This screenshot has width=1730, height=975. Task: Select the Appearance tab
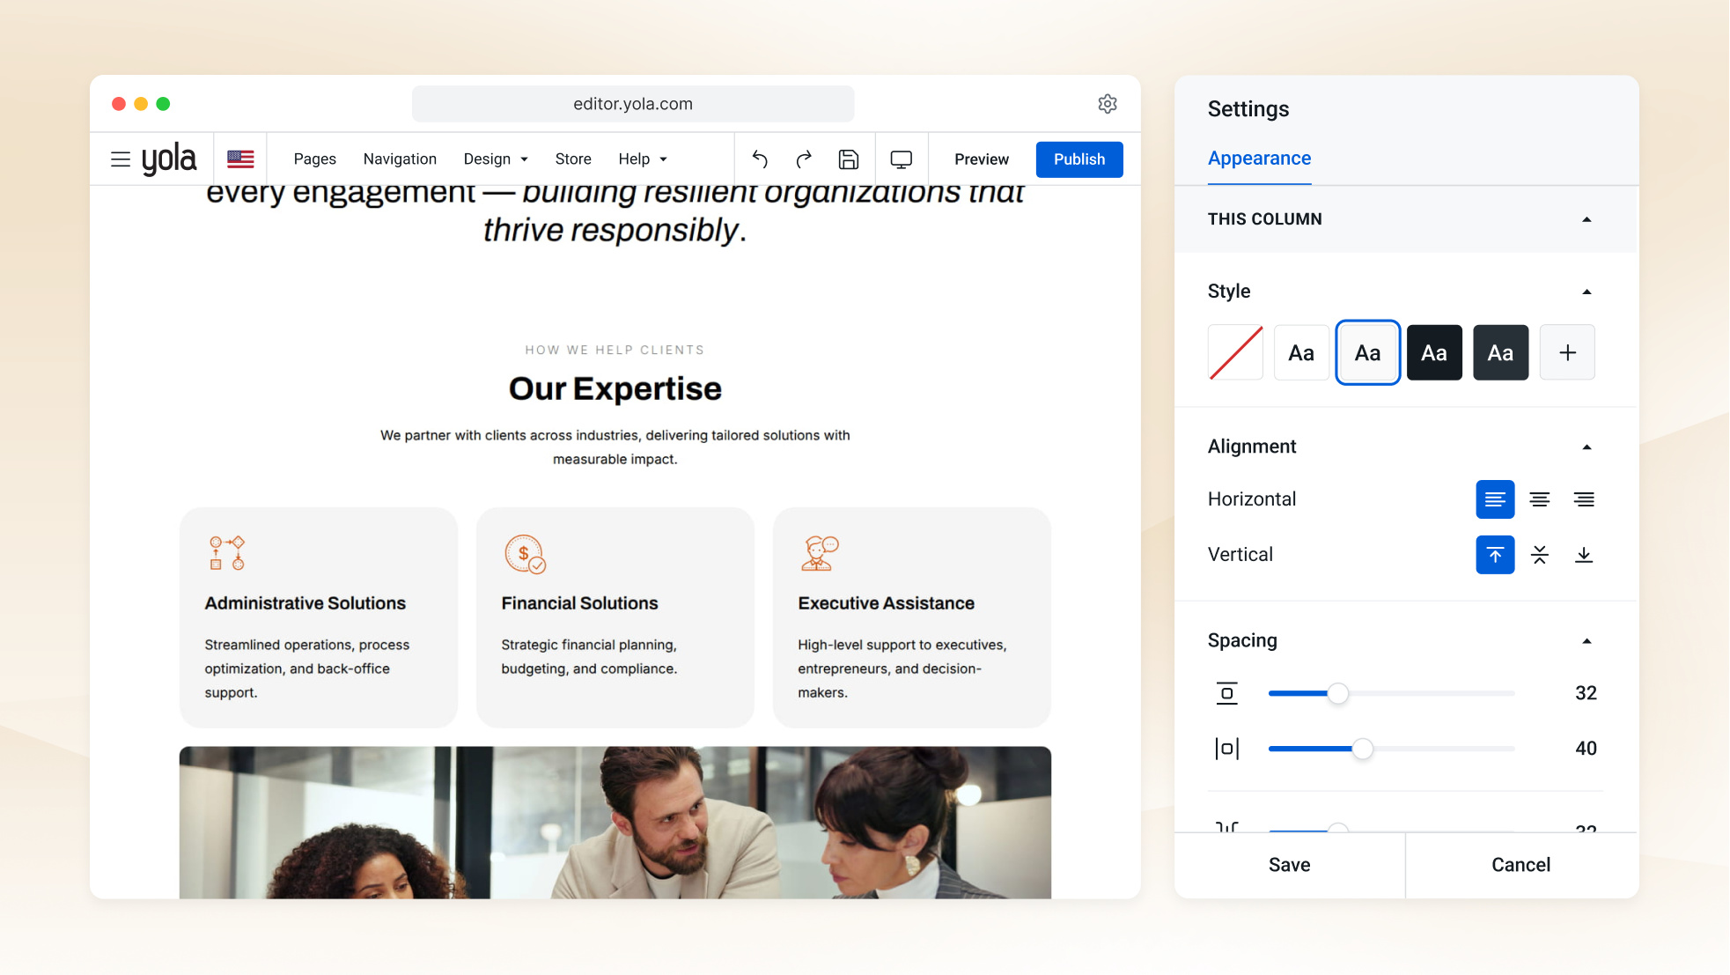coord(1259,159)
